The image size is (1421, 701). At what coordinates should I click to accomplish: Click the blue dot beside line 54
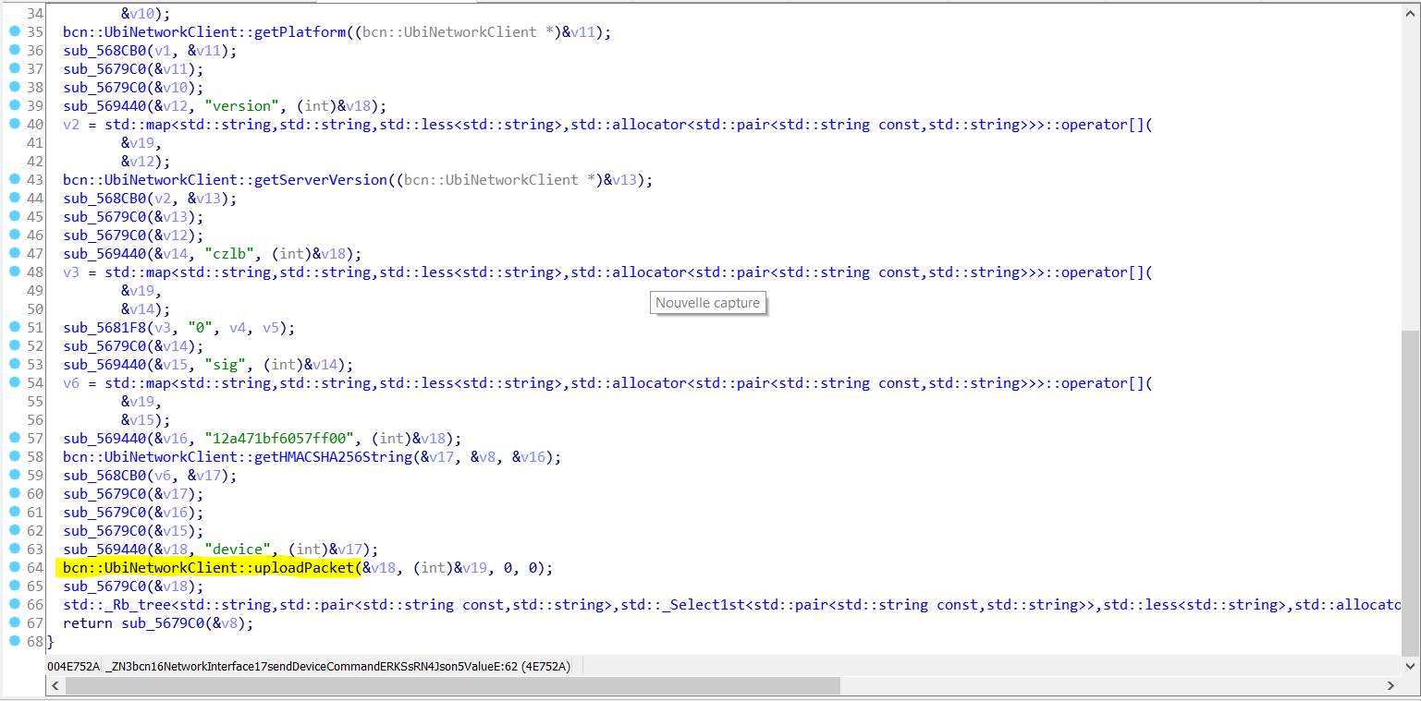(14, 382)
